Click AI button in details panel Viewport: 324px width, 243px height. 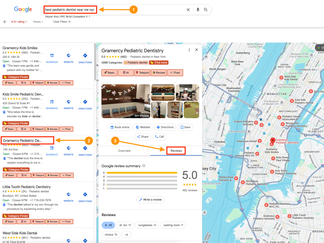[x=126, y=73]
